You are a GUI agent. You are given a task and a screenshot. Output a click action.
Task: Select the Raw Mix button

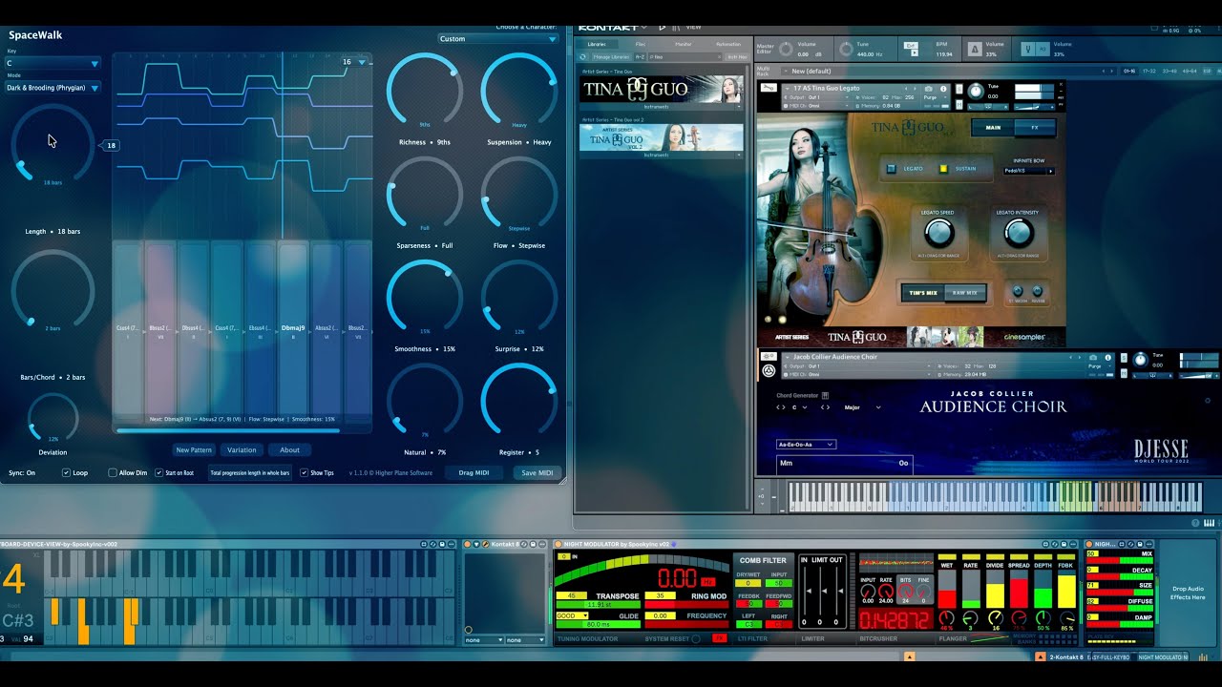coord(963,293)
